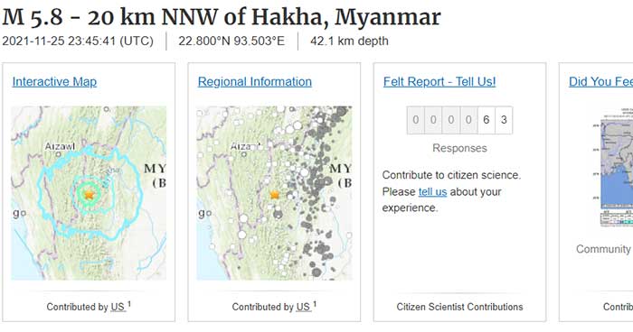Click the US contributor link under Interactive Map
This screenshot has width=633, height=332.
click(x=118, y=307)
